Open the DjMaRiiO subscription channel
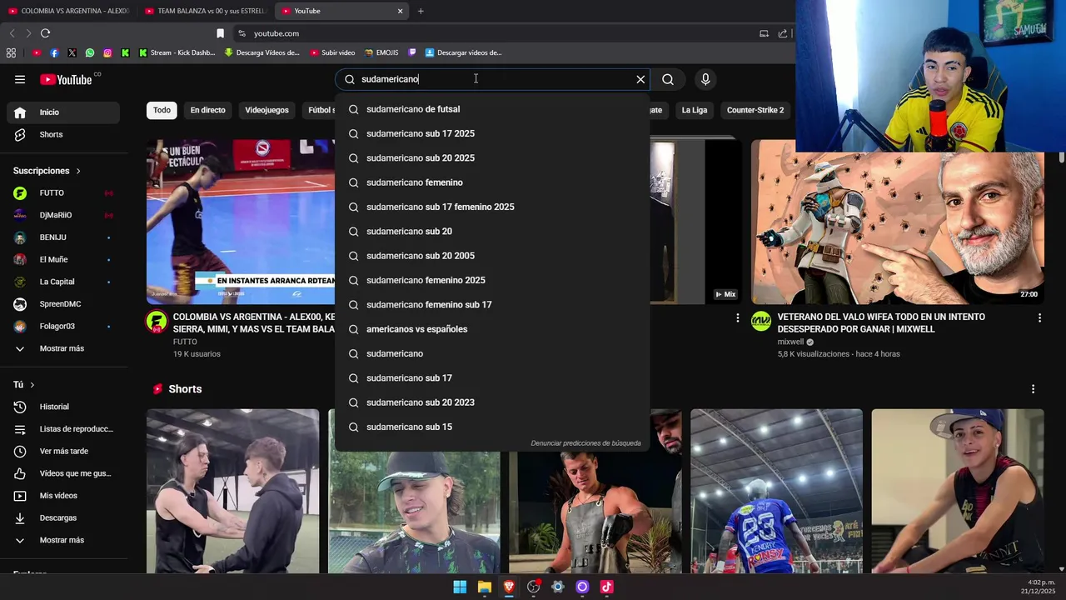The image size is (1066, 600). [x=63, y=215]
